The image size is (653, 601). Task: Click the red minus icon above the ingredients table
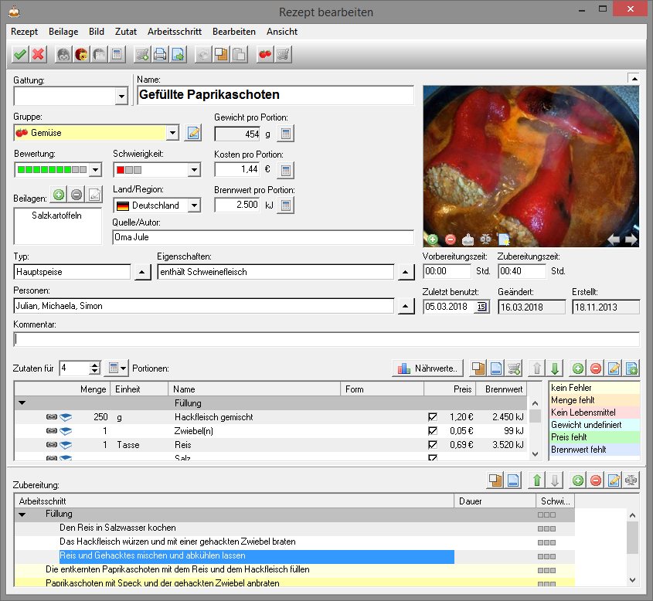[596, 368]
